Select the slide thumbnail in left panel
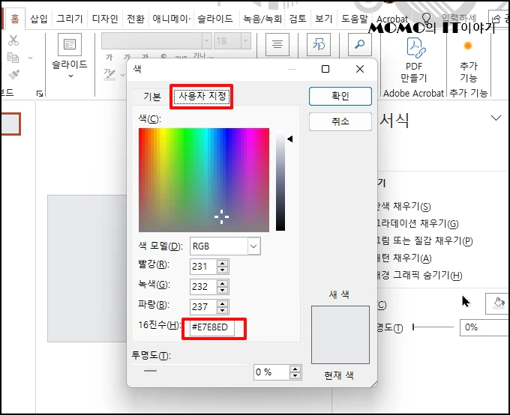Screen dimensions: 510x415 point(10,124)
